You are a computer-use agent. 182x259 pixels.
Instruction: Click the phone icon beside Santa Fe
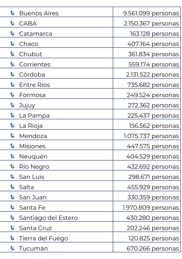point(12,207)
